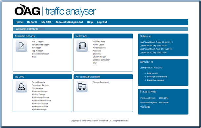Image resolution: width=201 pixels, height=128 pixels.
Task: Open the Alliances reference link
Action: [97, 51]
